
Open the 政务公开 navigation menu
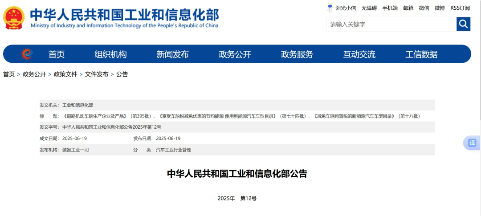[x=235, y=54]
